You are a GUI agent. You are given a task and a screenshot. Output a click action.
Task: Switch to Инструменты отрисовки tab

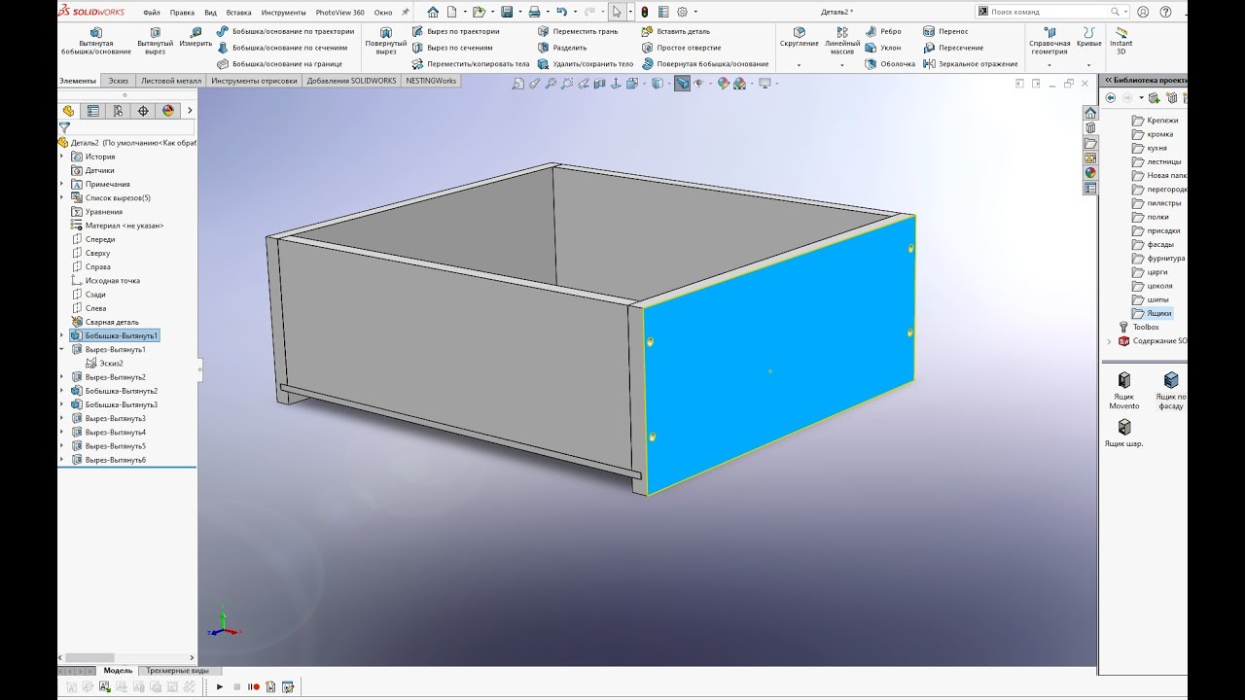pyautogui.click(x=254, y=81)
